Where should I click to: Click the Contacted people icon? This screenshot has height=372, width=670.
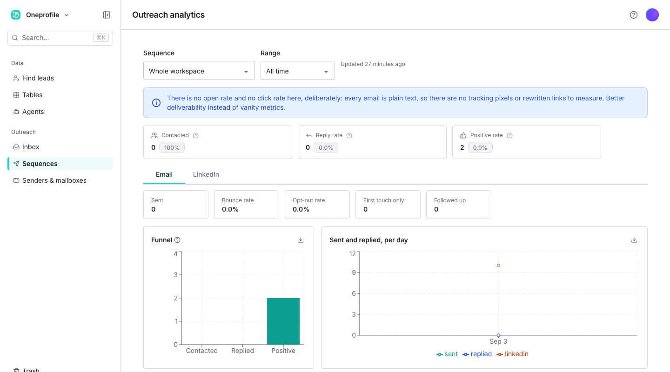(154, 135)
